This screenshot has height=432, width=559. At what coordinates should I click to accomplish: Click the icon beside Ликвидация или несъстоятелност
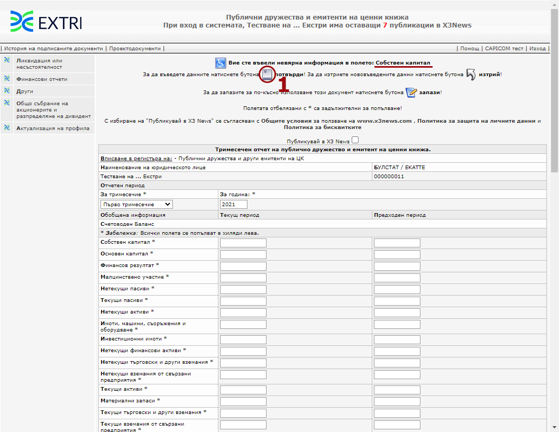tap(7, 60)
